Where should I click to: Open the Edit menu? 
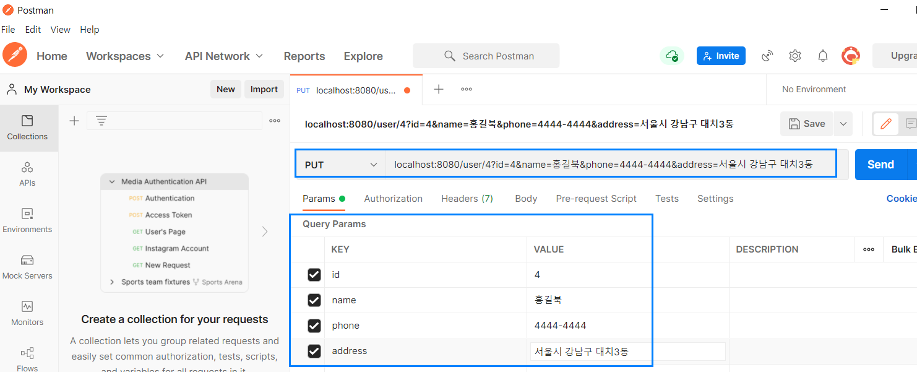click(33, 29)
